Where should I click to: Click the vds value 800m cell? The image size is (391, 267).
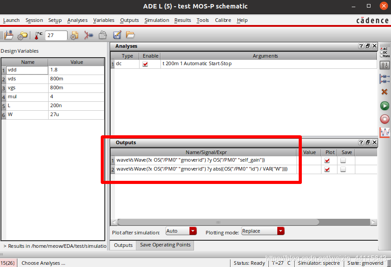click(76, 79)
